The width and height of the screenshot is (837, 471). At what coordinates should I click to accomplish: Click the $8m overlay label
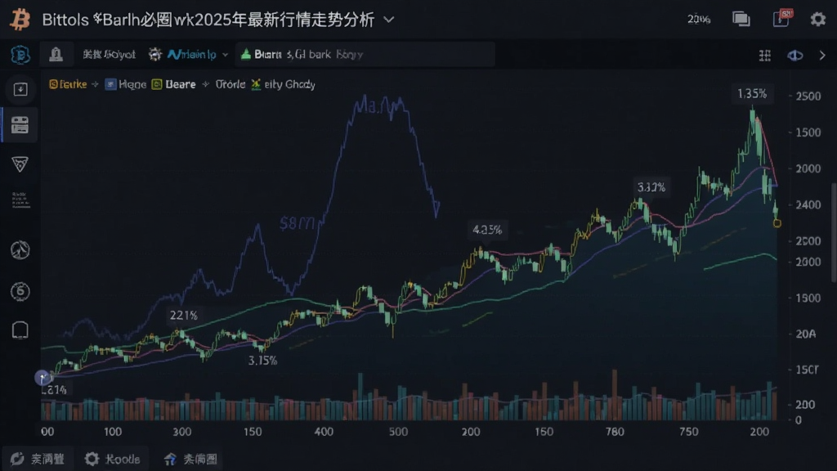pos(298,223)
